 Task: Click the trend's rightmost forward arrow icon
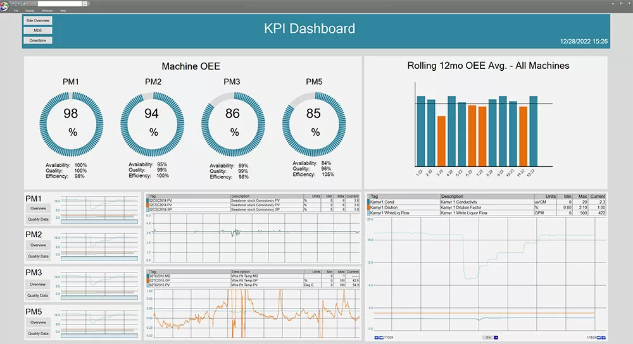pos(603,338)
